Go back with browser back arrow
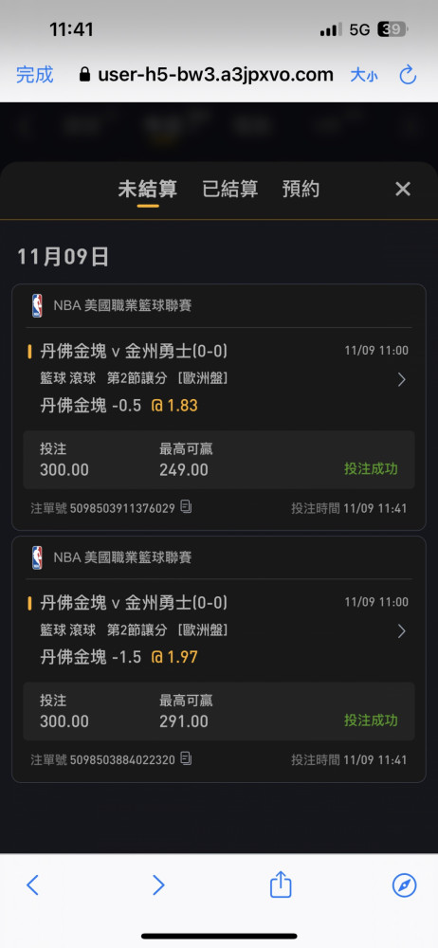The height and width of the screenshot is (948, 438). pyautogui.click(x=32, y=885)
